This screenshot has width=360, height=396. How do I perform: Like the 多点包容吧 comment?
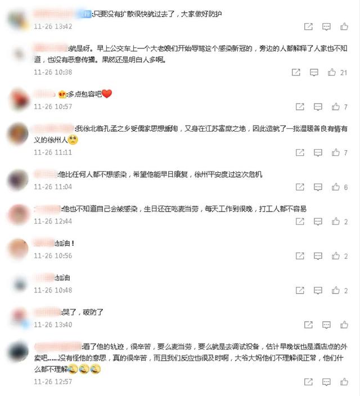click(x=335, y=106)
